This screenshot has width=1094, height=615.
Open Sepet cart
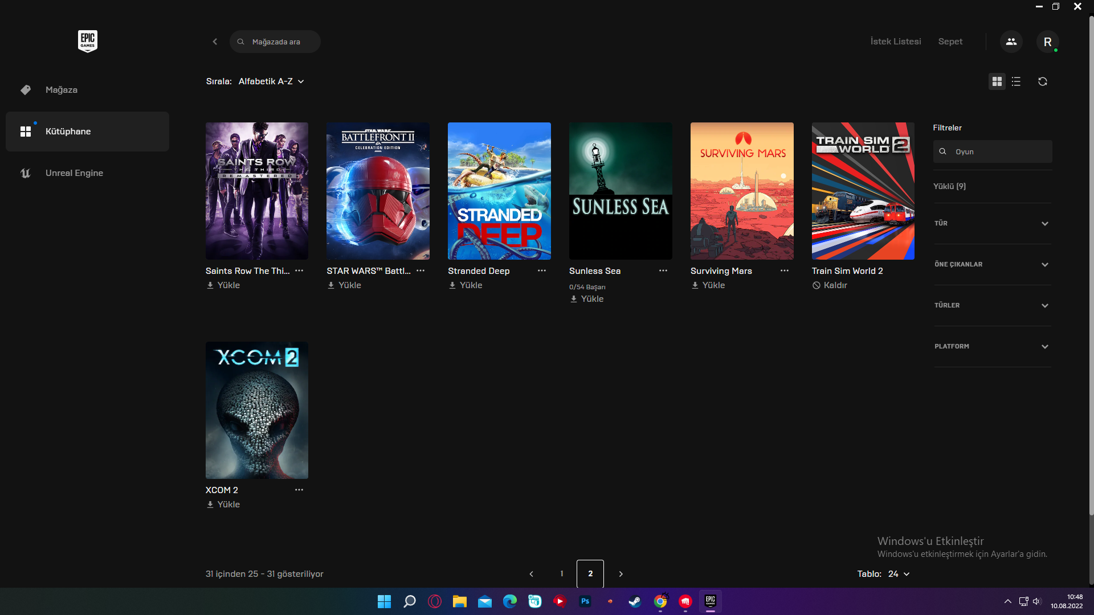coord(950,42)
